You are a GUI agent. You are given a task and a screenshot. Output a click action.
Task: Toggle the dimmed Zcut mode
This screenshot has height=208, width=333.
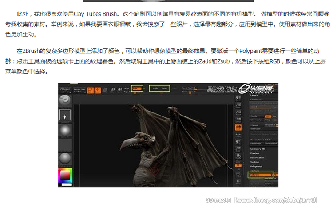click(174, 88)
